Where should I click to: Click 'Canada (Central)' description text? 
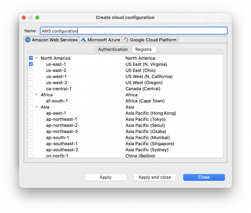click(x=143, y=89)
